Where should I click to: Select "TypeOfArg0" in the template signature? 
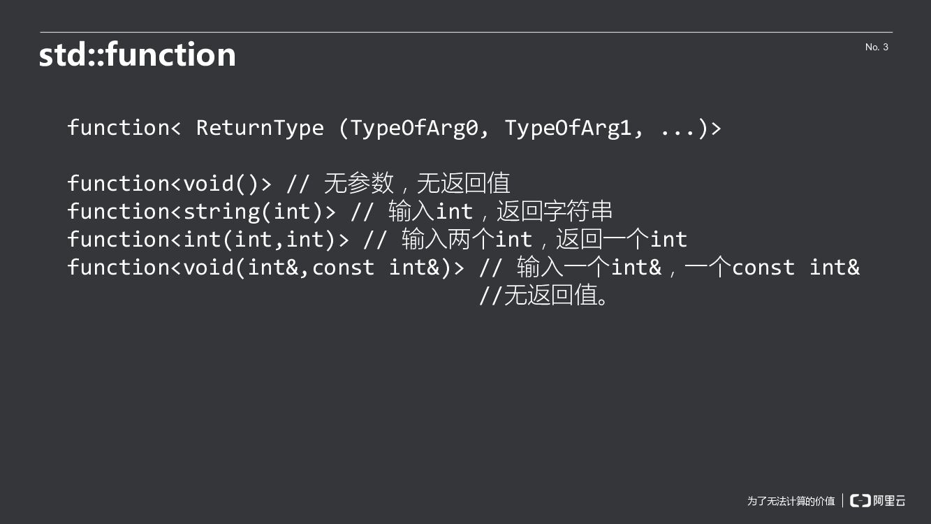click(414, 128)
